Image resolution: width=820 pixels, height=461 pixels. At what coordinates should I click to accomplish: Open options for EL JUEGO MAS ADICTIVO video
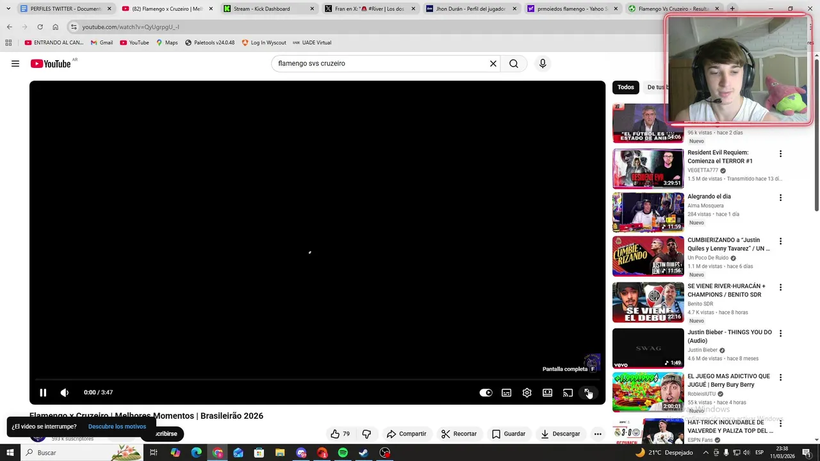point(780,378)
